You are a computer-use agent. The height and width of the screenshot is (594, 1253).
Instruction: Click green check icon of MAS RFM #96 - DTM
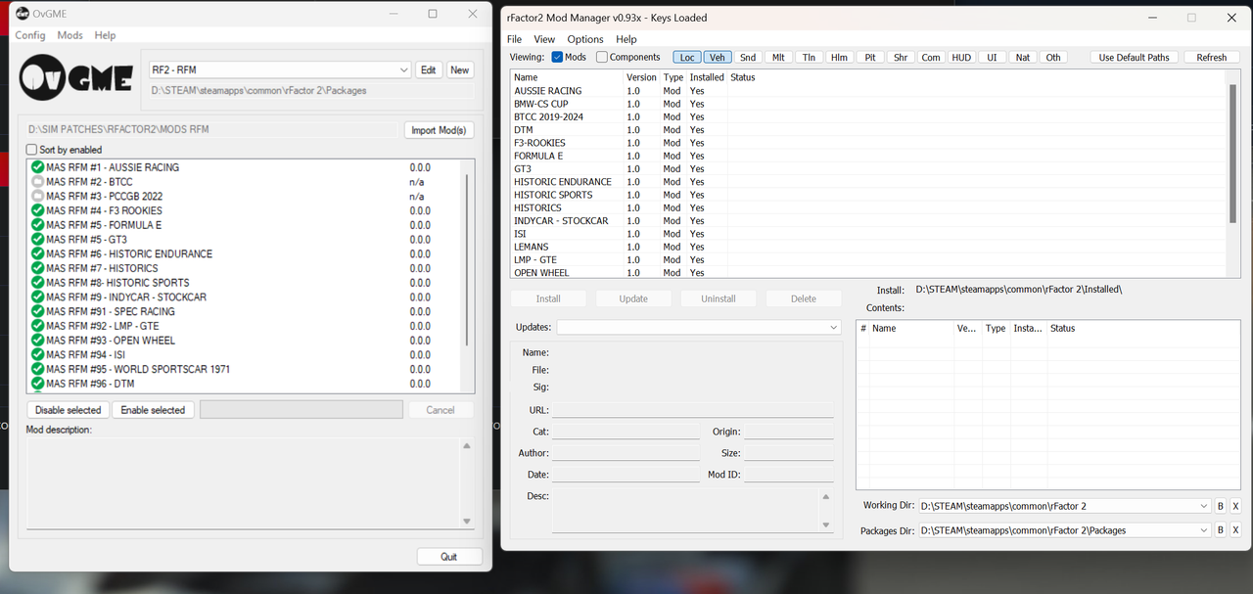click(x=38, y=384)
